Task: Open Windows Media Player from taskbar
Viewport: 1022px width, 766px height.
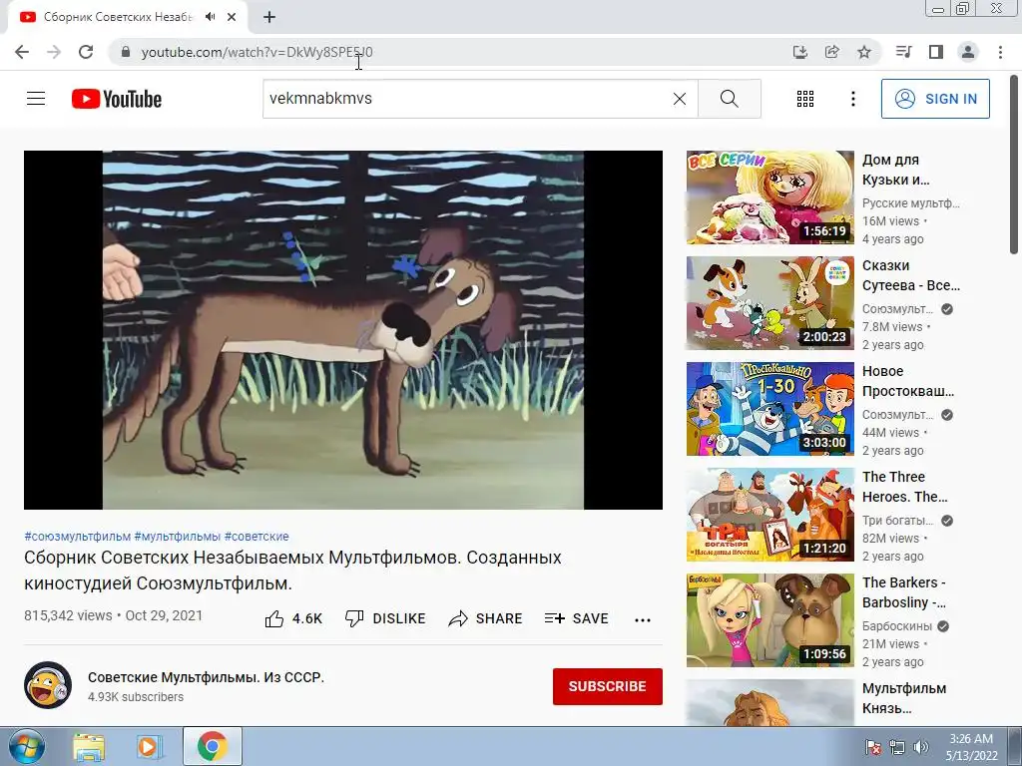Action: click(x=150, y=747)
